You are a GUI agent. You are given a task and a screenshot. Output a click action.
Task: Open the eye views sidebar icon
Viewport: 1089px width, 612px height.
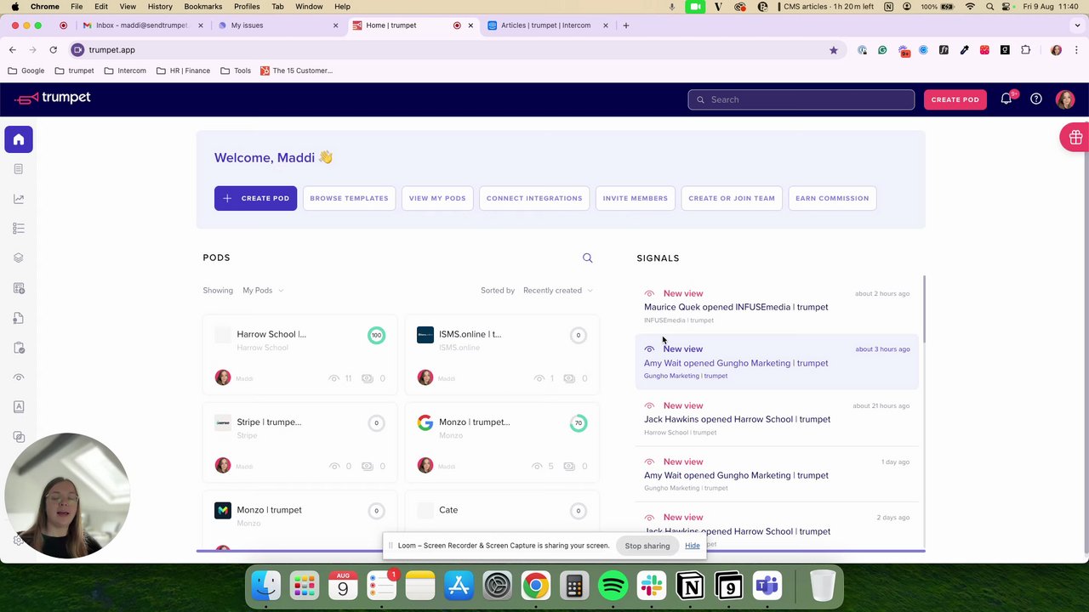point(19,377)
